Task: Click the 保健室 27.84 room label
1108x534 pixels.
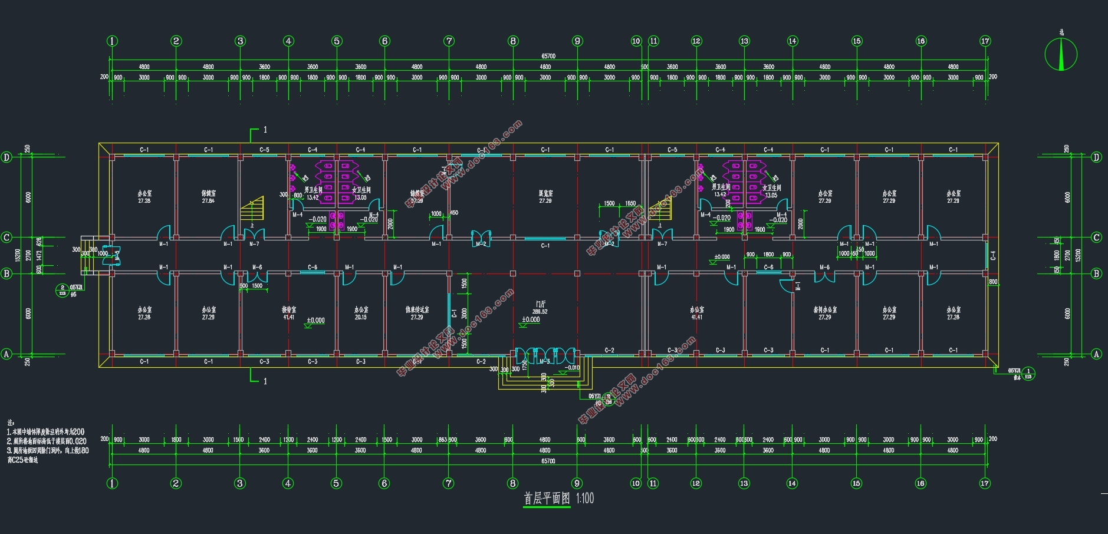Action: click(208, 197)
